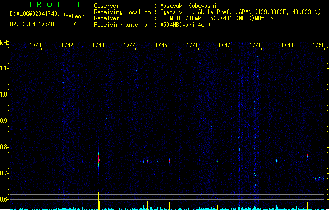Click the 1742 time marker

pyautogui.click(x=67, y=45)
